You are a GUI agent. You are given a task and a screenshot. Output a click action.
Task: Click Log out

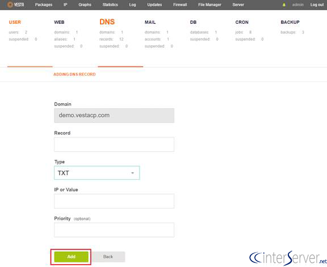coord(317,5)
